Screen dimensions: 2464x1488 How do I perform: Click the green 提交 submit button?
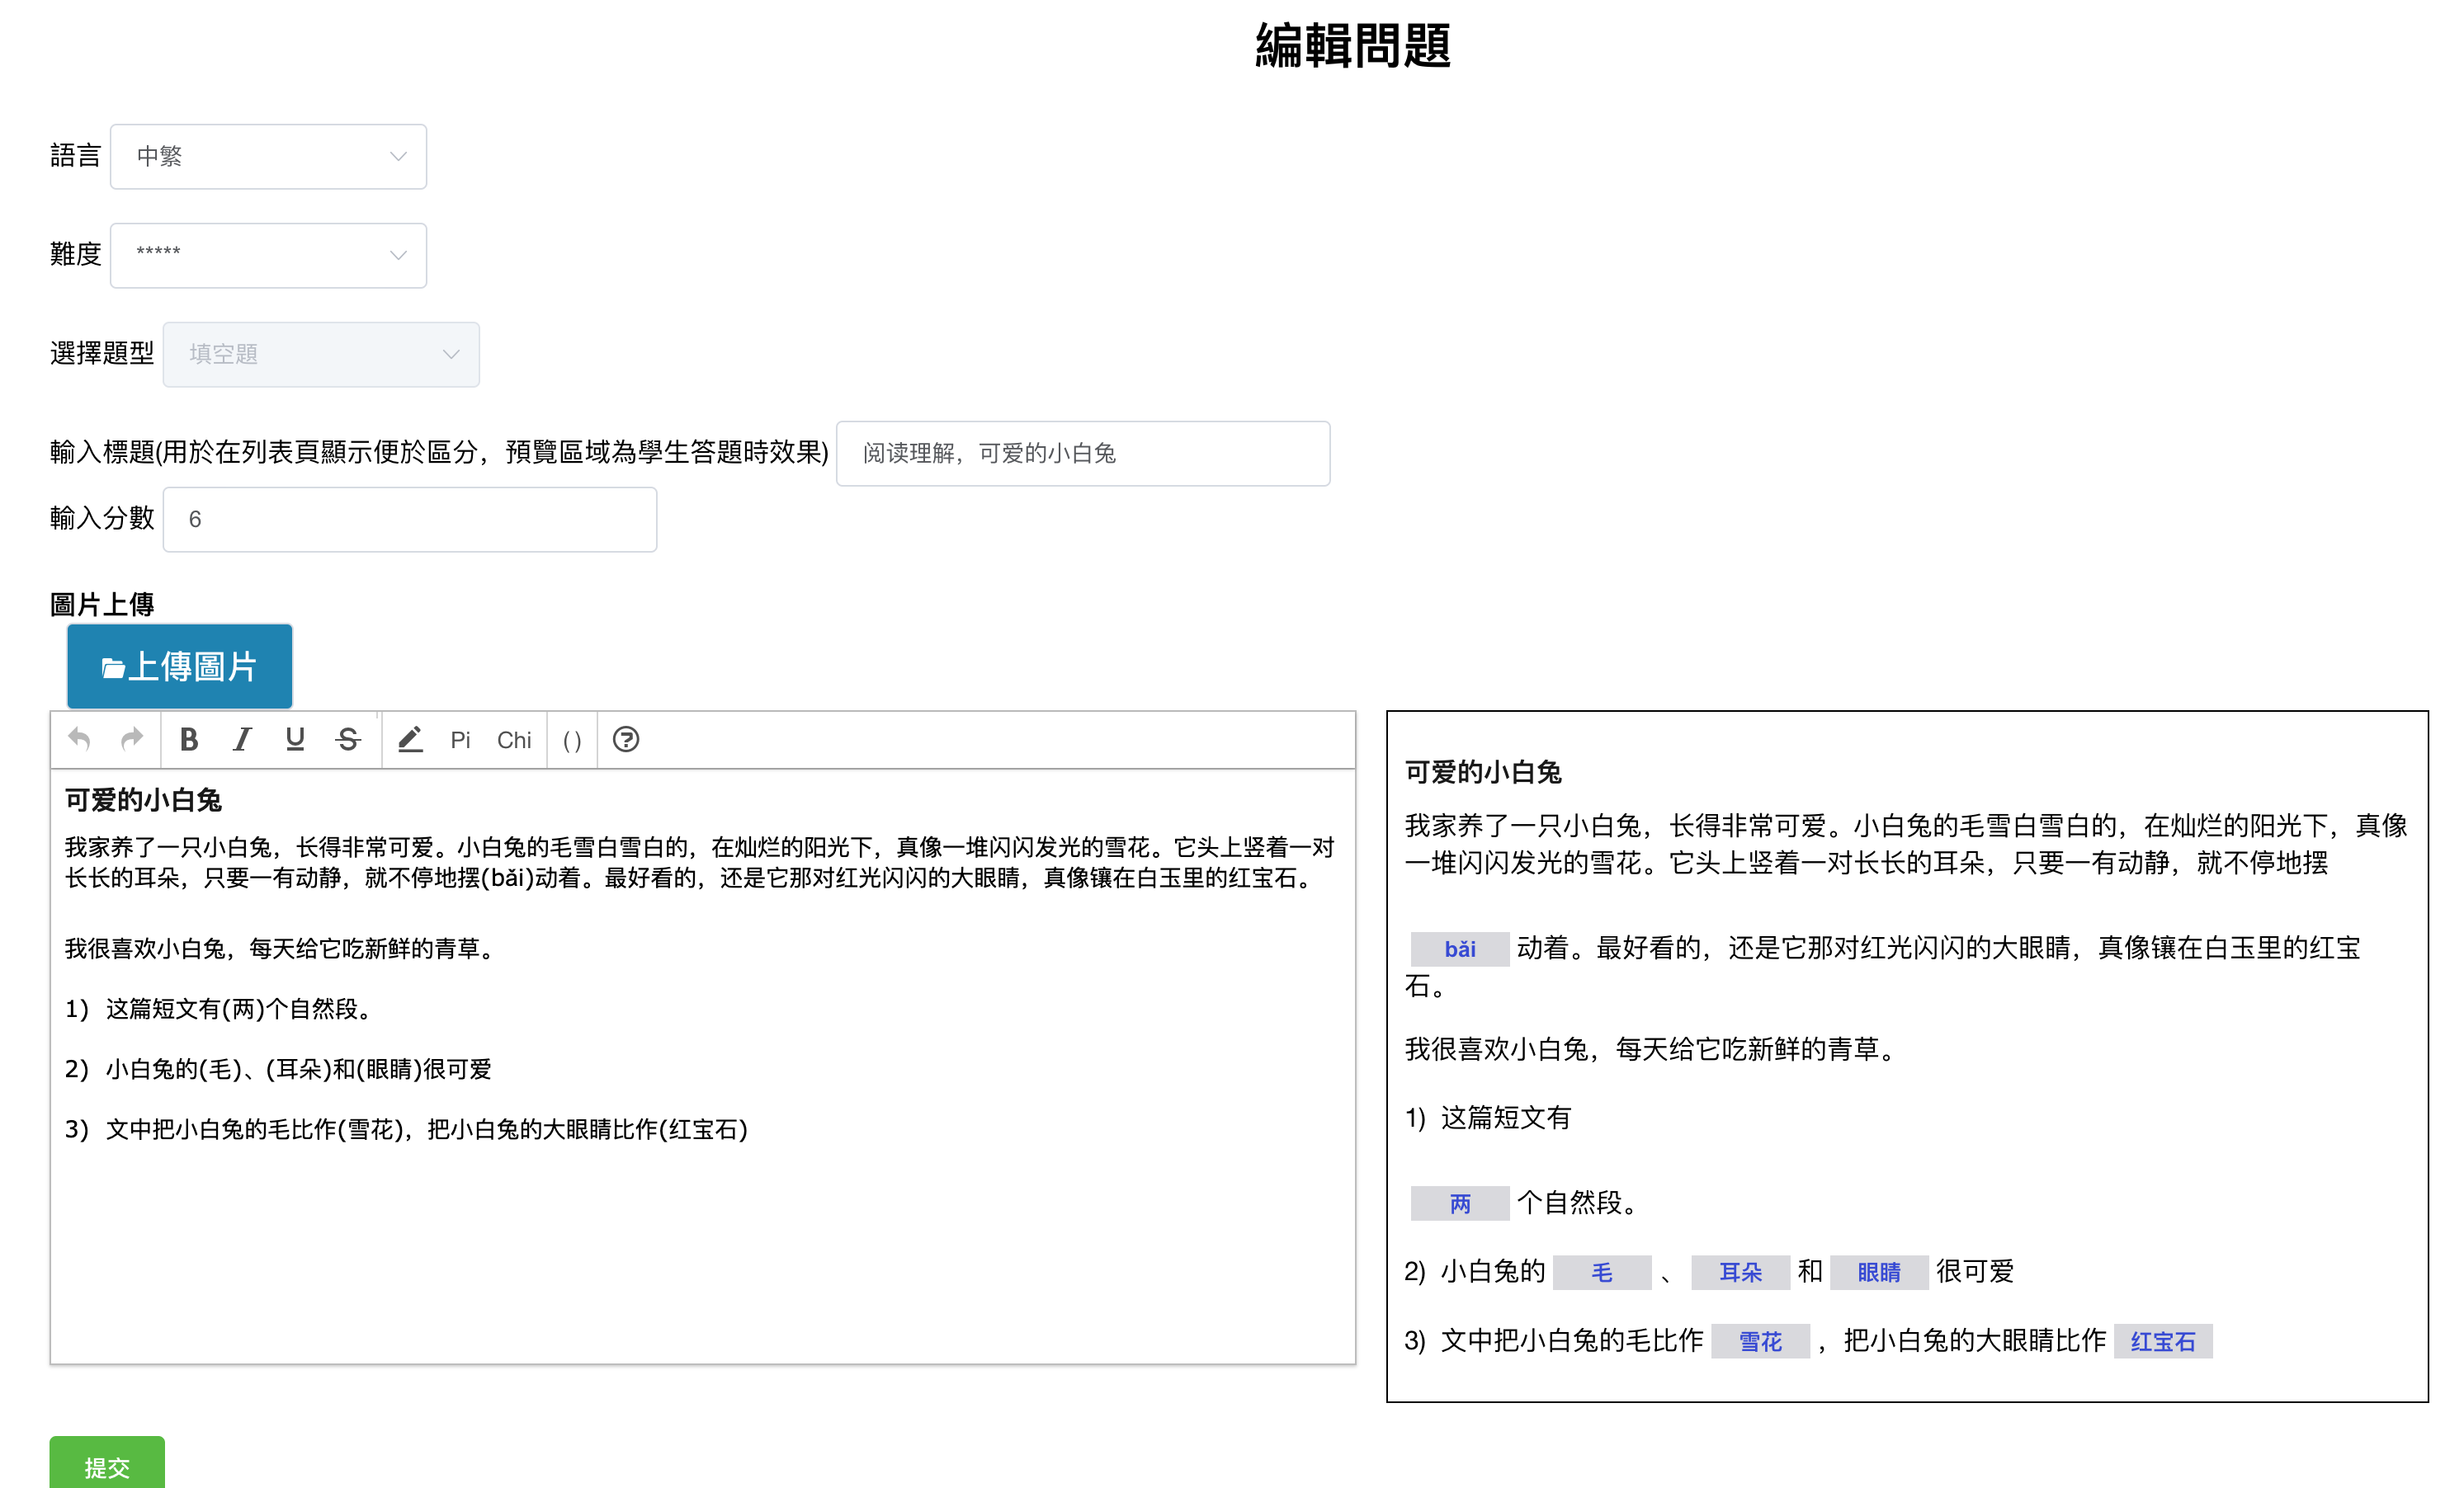pyautogui.click(x=107, y=1463)
